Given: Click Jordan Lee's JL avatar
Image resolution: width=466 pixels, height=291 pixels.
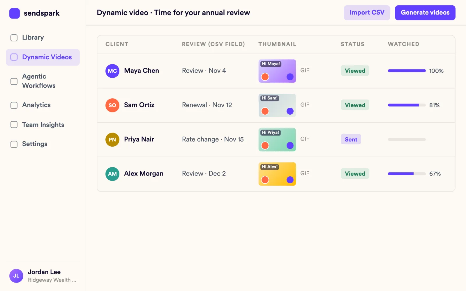Looking at the screenshot, I should [16, 276].
